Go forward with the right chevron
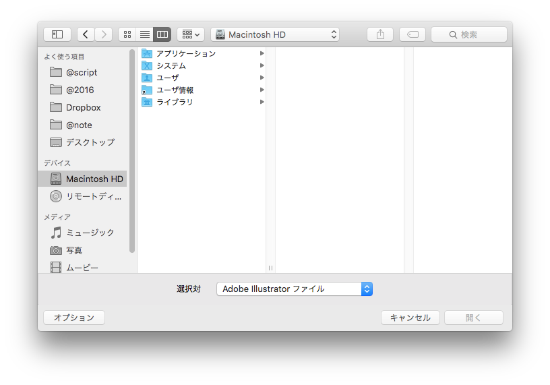550x385 pixels. click(x=104, y=34)
